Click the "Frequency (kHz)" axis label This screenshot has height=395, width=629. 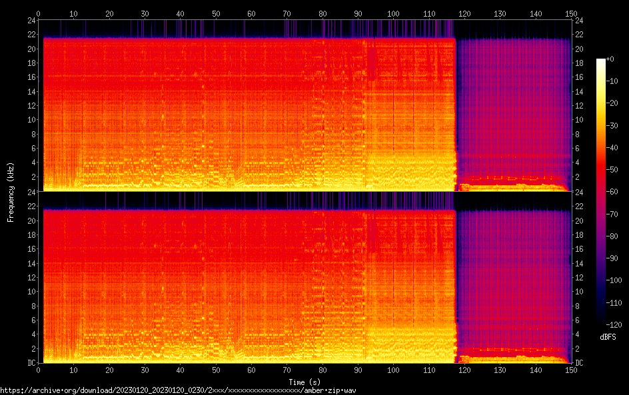point(11,192)
